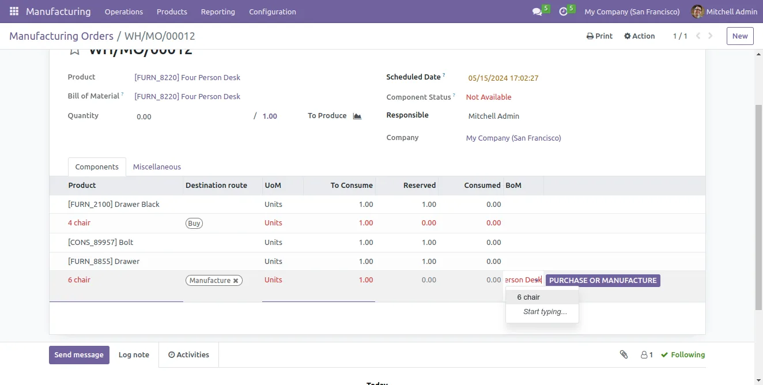
Task: Sort by the To Consume column header
Action: click(339, 185)
